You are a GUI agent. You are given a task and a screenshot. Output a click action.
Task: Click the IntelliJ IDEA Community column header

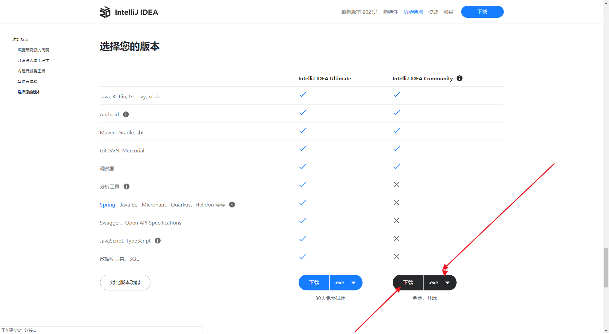point(422,79)
